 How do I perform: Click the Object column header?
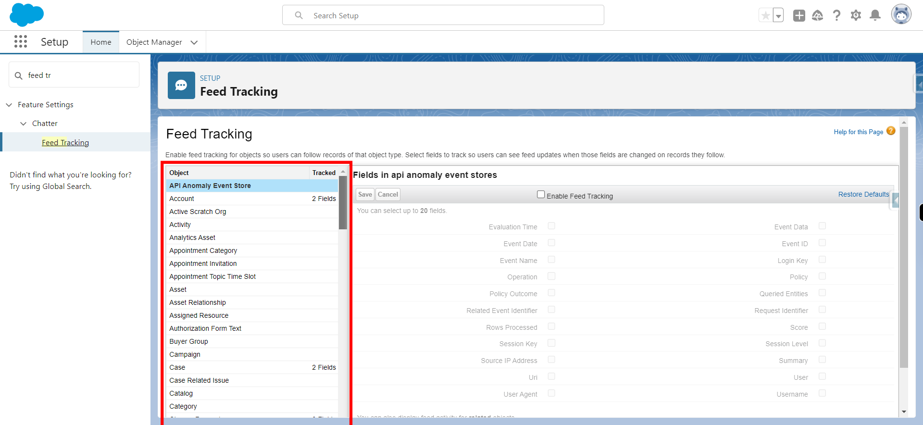click(237, 173)
